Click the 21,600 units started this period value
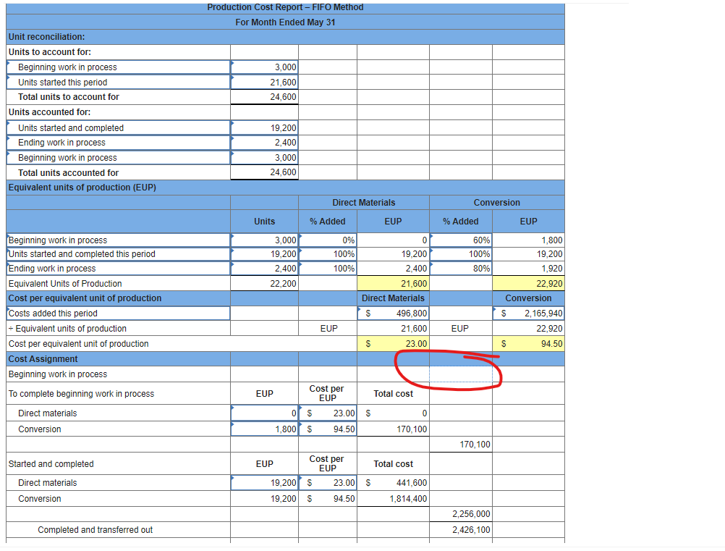The width and height of the screenshot is (725, 551). click(x=265, y=82)
